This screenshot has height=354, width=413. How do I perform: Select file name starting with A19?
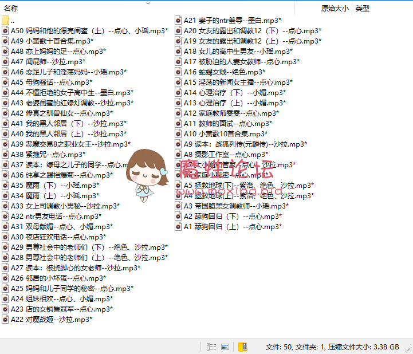253,41
